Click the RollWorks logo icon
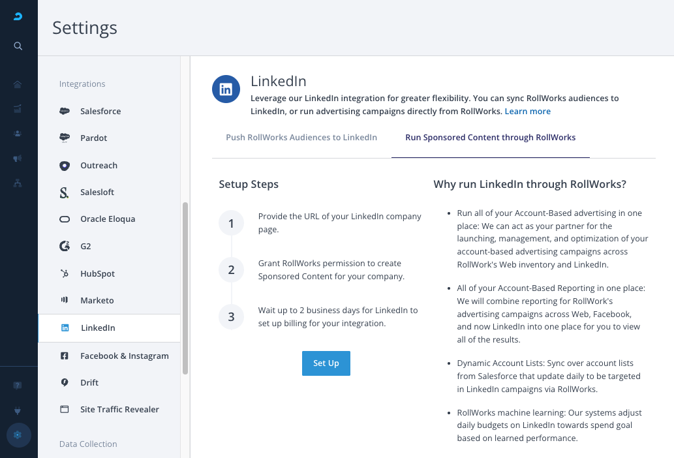This screenshot has width=674, height=458. pyautogui.click(x=18, y=16)
